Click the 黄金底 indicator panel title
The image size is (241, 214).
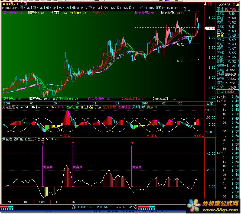tap(19, 139)
